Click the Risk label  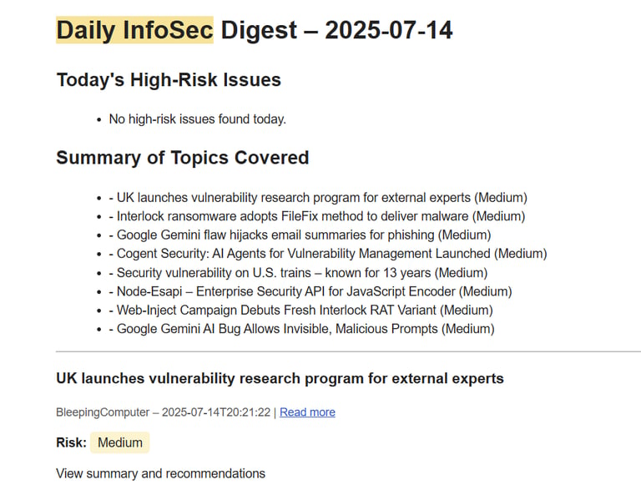point(72,442)
